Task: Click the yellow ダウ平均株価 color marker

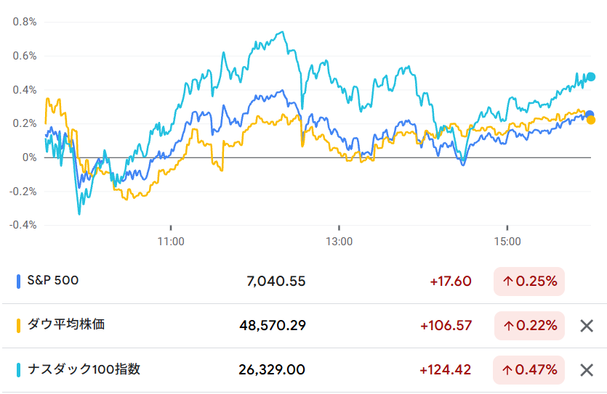Action: pos(18,325)
